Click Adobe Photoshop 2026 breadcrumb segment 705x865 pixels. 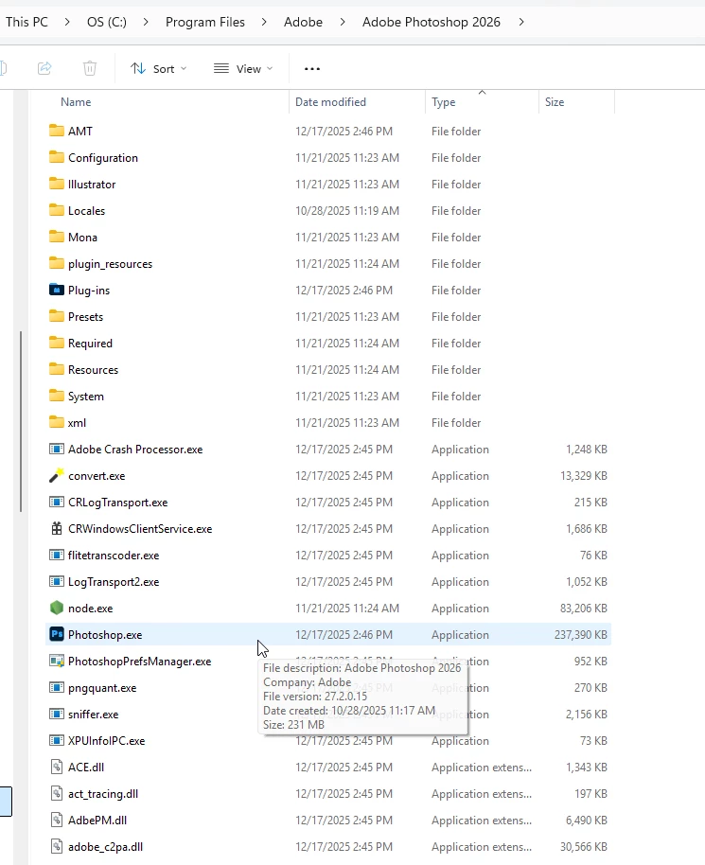pyautogui.click(x=432, y=22)
